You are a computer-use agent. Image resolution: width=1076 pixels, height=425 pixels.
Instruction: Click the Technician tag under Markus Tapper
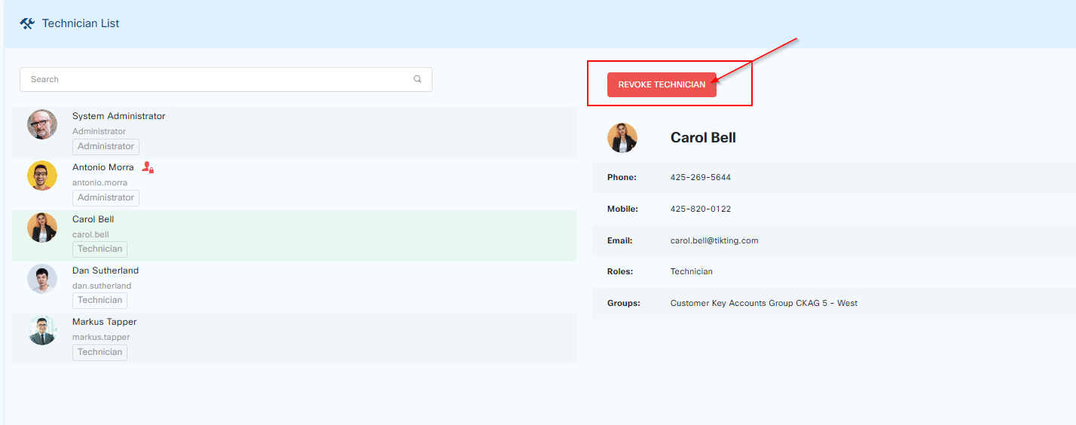point(99,352)
